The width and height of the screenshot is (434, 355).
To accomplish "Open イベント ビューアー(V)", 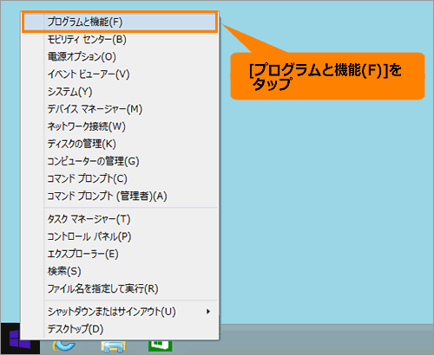I will pos(120,74).
